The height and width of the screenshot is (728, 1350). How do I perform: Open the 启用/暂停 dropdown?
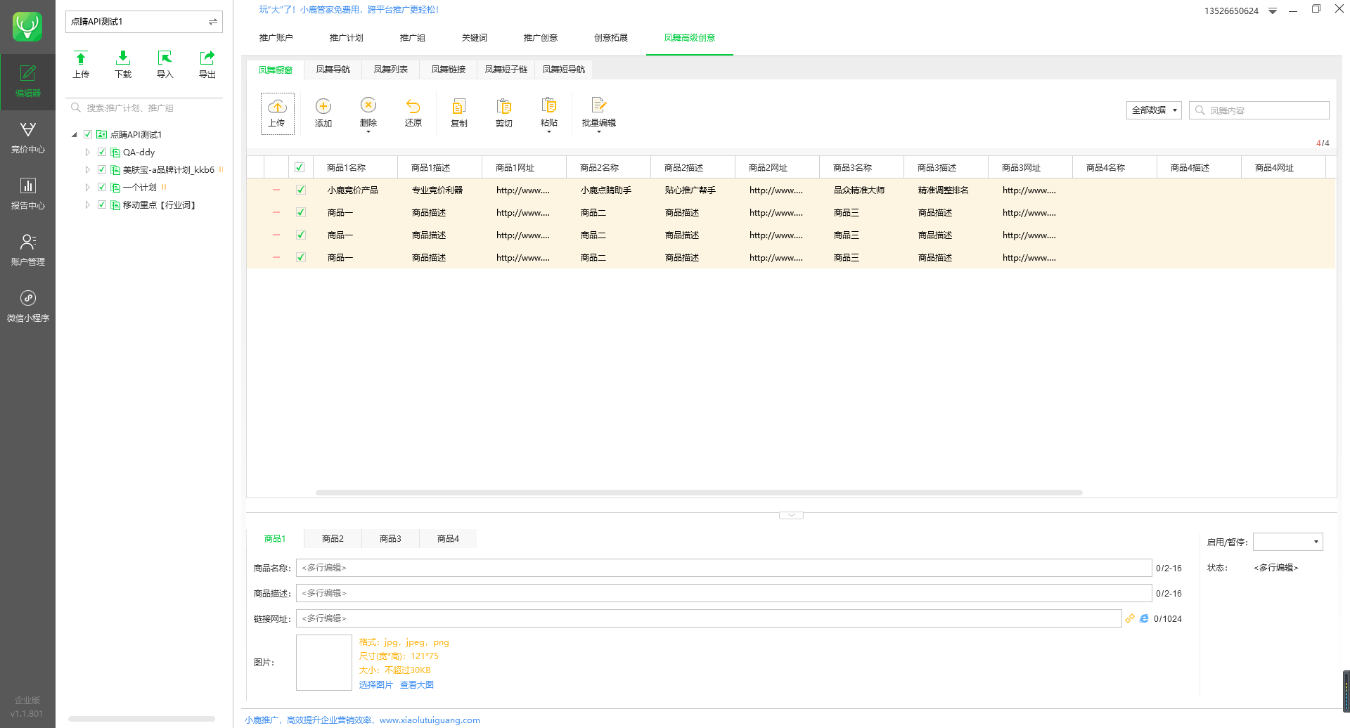tap(1288, 542)
